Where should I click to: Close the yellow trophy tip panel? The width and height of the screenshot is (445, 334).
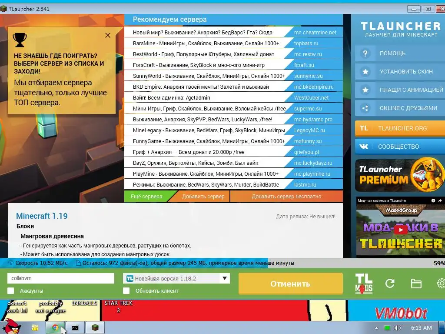pyautogui.click(x=108, y=35)
